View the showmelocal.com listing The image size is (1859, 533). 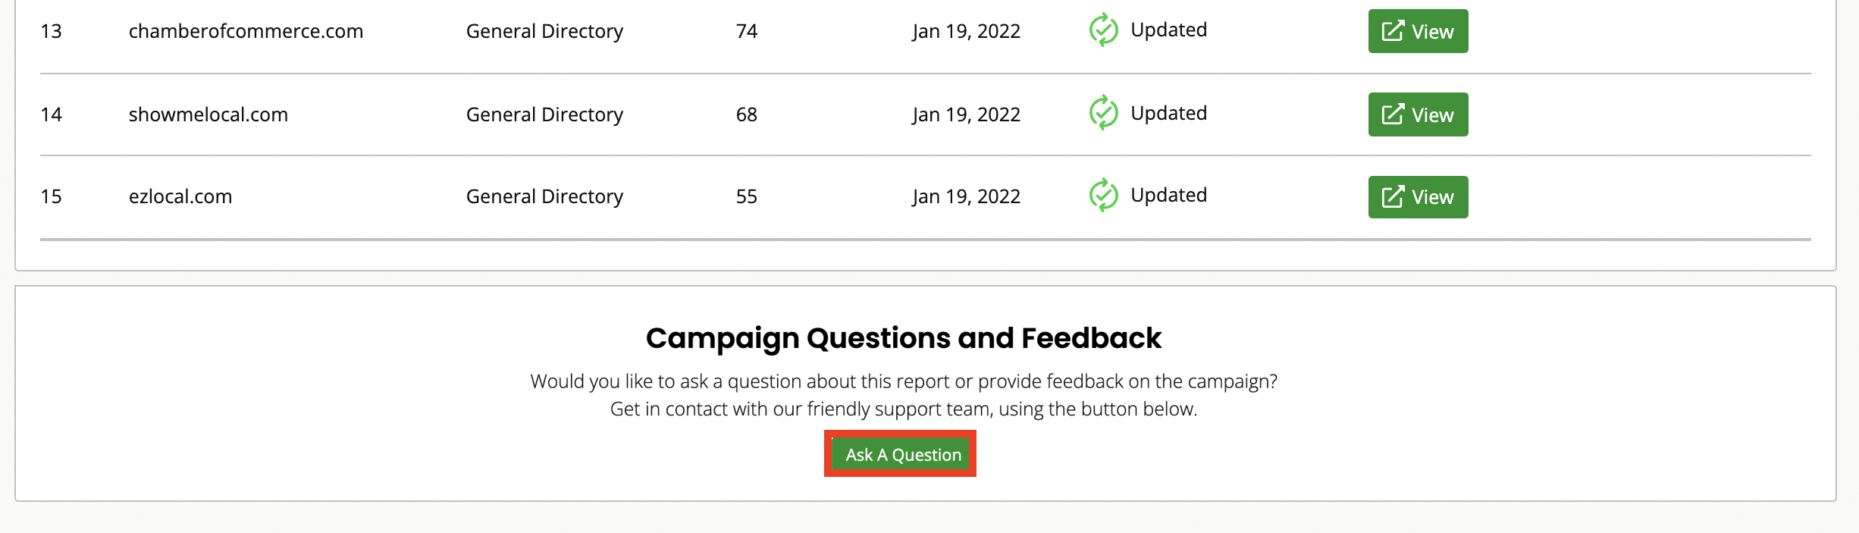[1417, 114]
